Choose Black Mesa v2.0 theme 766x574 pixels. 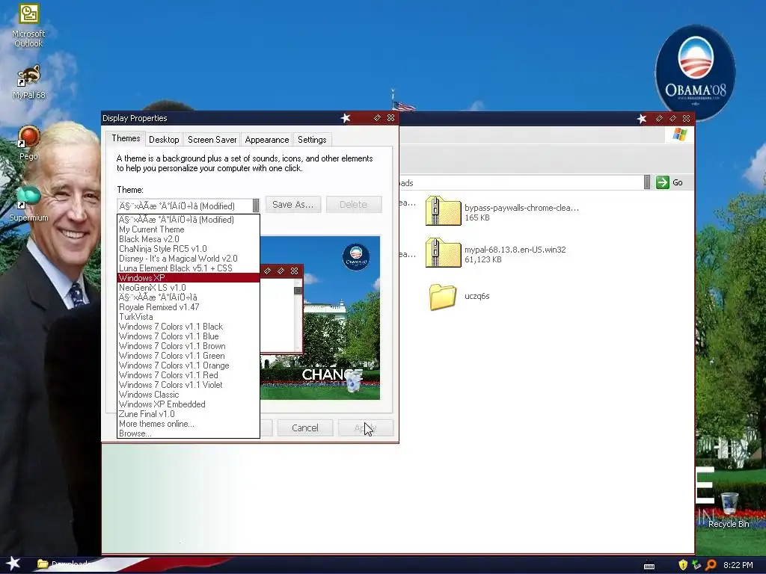(x=189, y=239)
